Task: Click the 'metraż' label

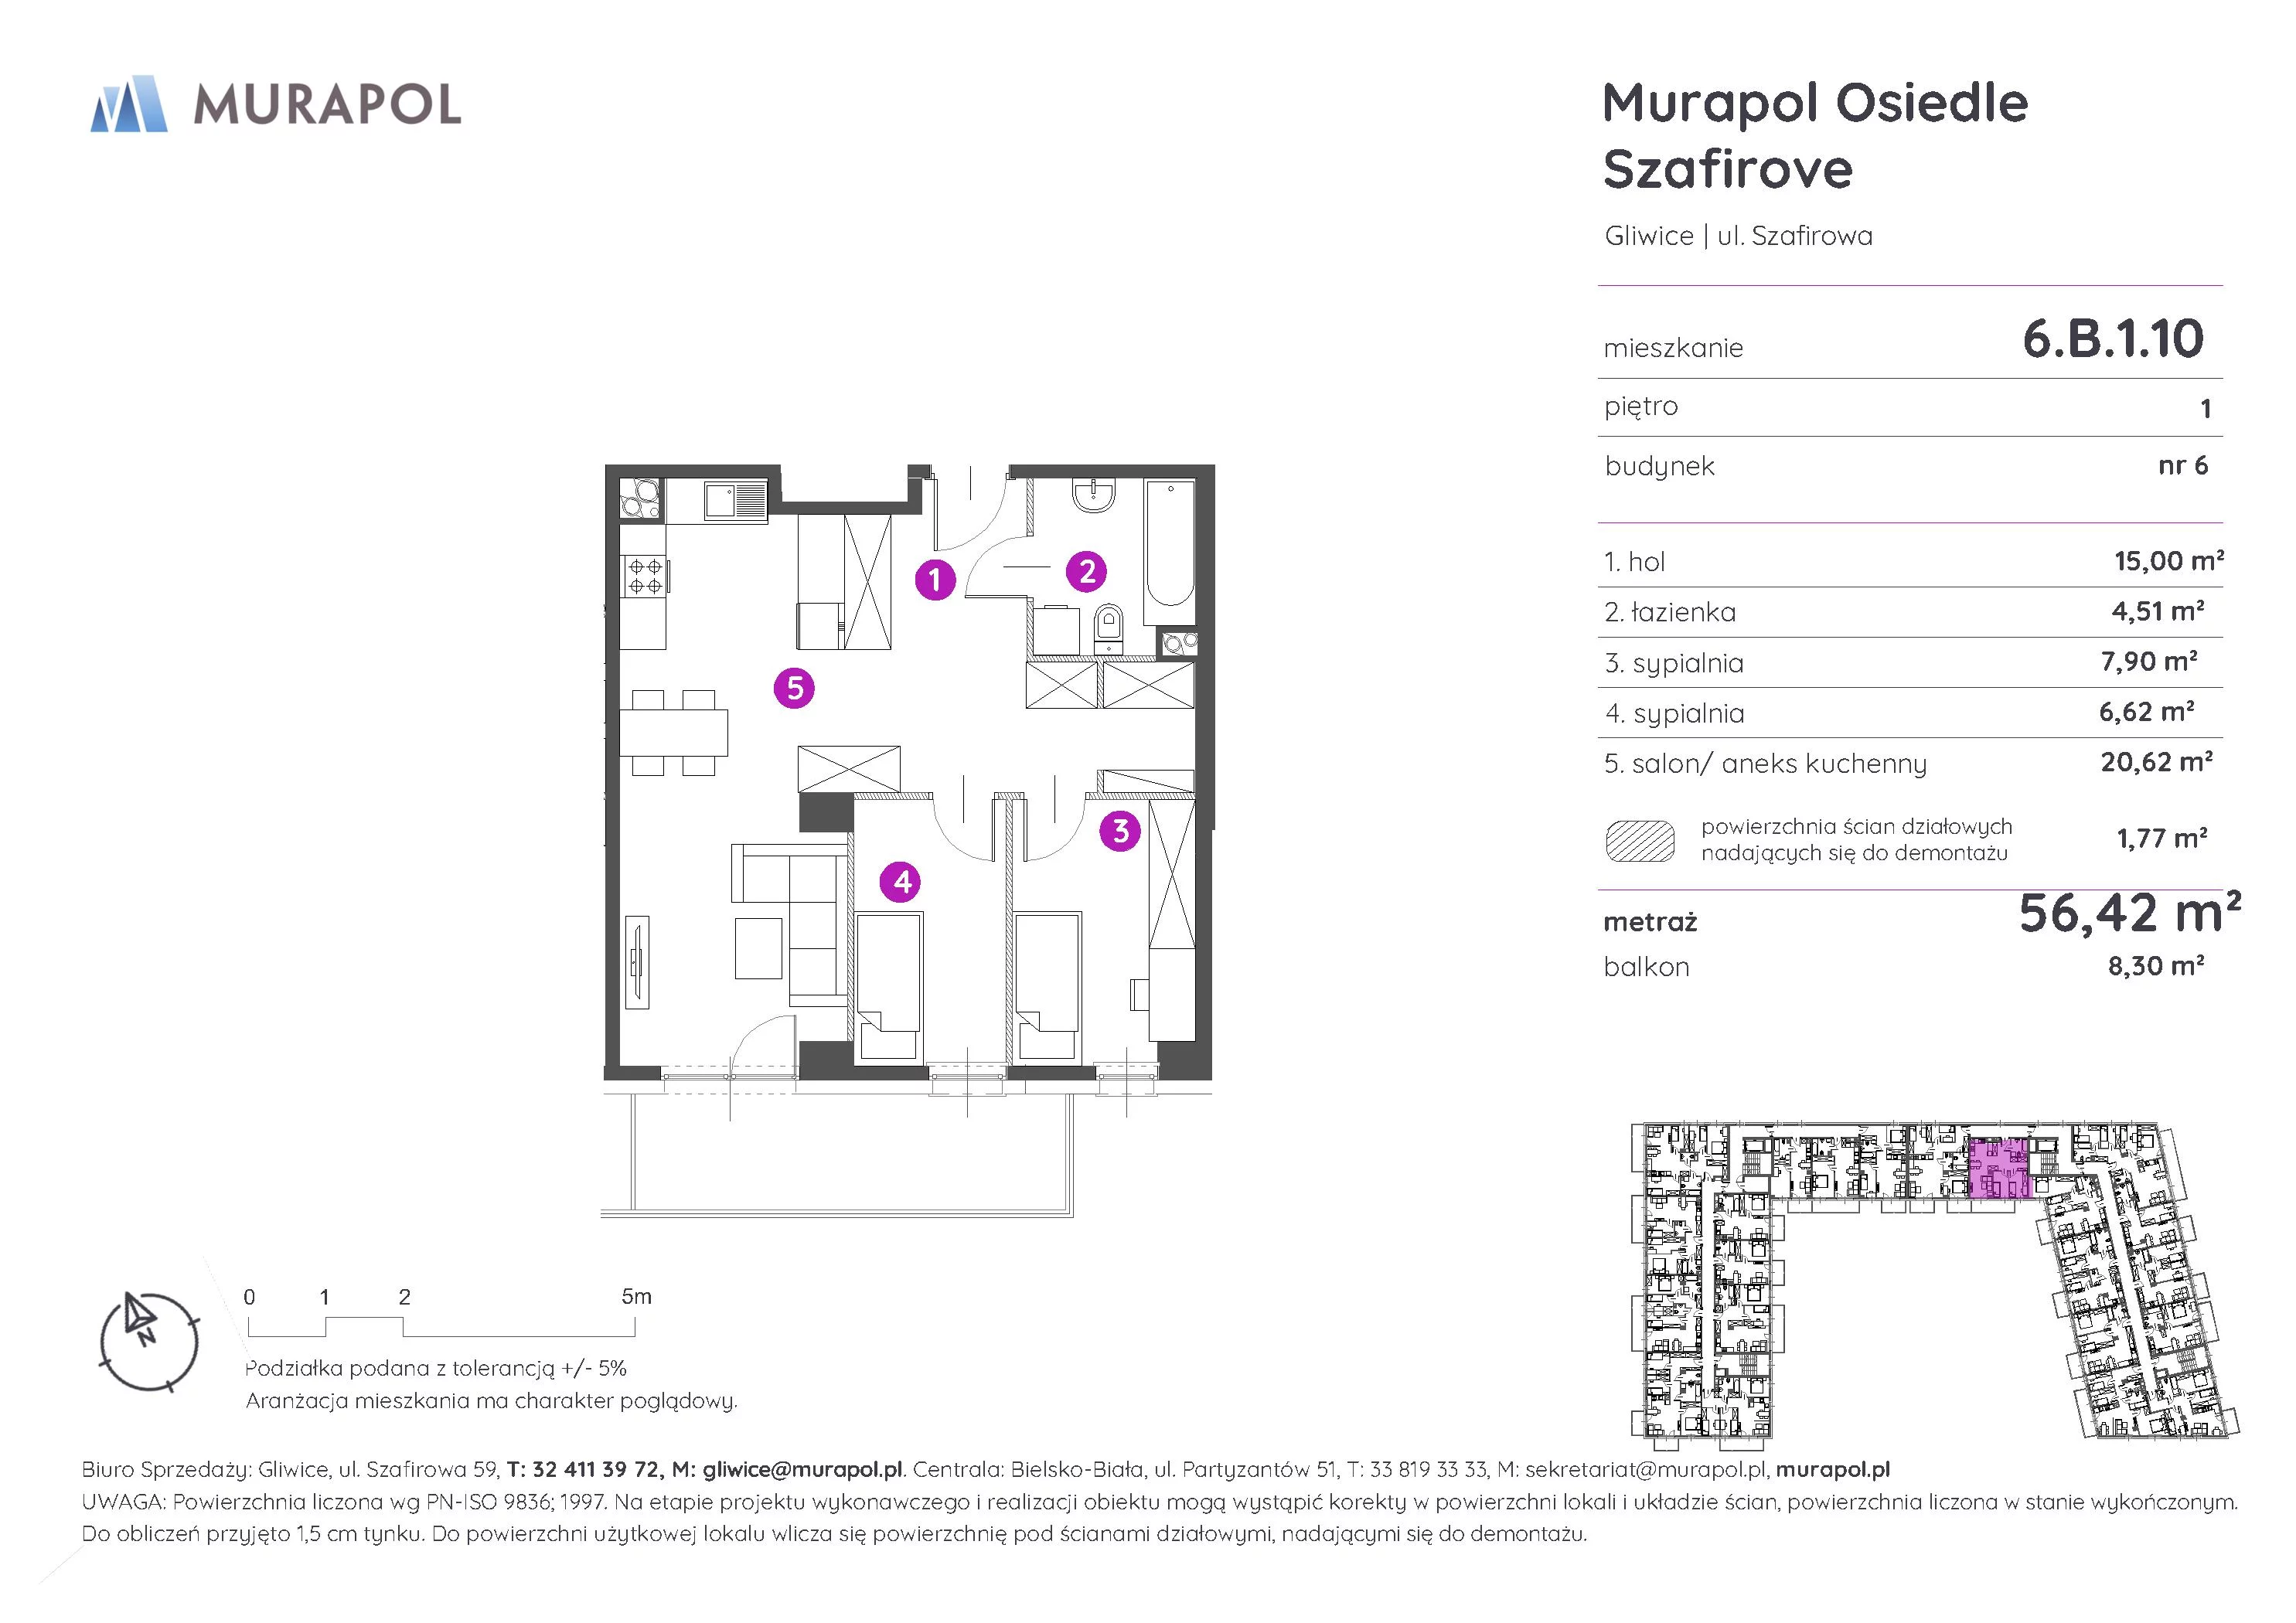Action: [x=1650, y=922]
